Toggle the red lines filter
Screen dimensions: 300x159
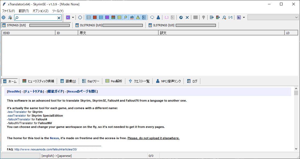95,18
